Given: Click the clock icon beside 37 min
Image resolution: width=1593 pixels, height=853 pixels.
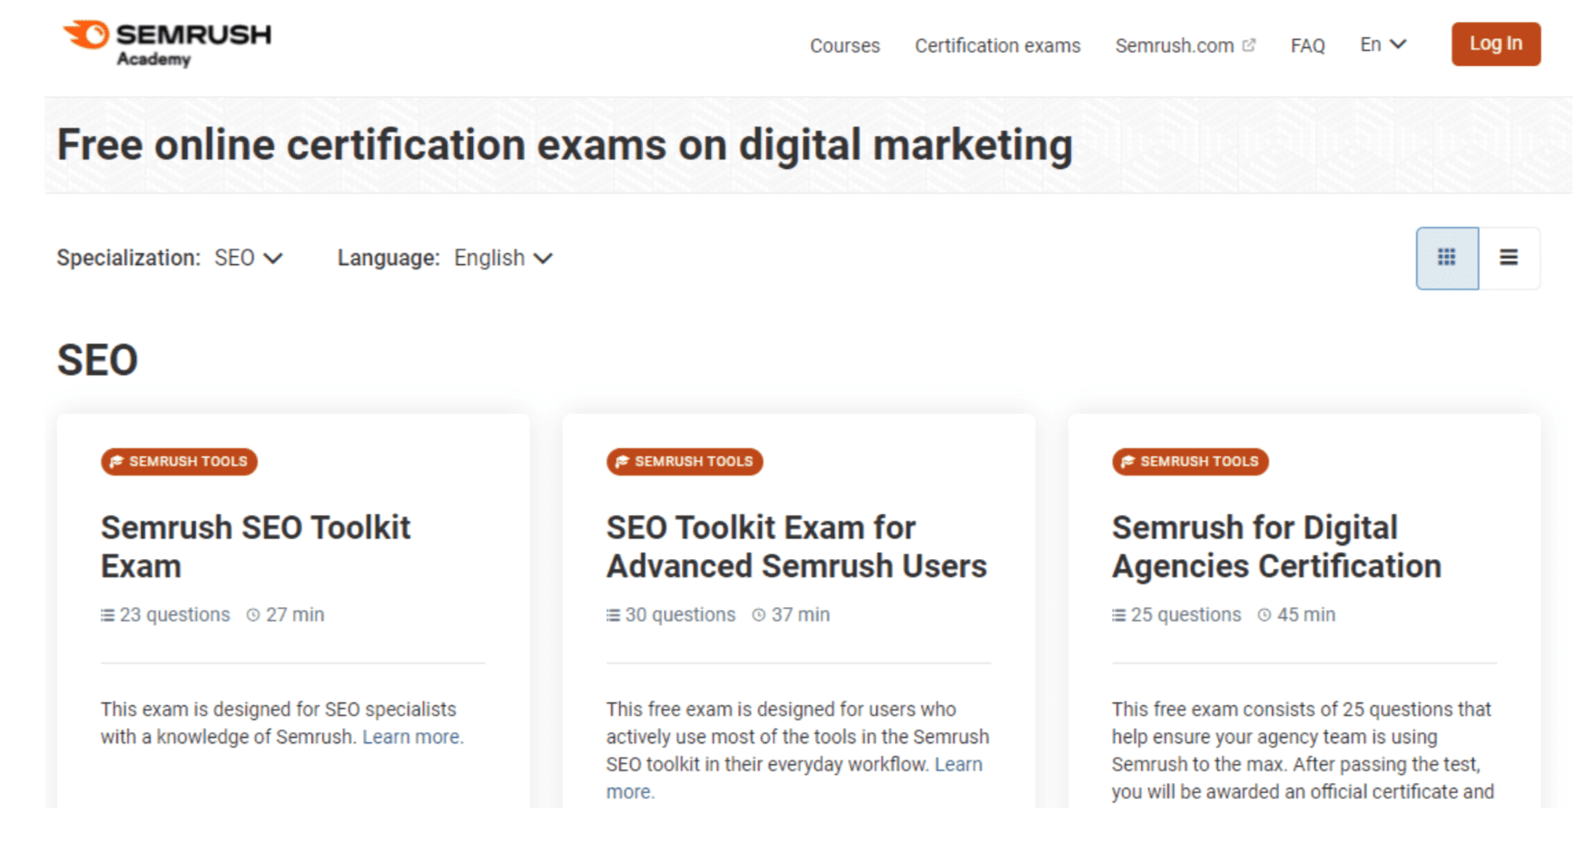Looking at the screenshot, I should pyautogui.click(x=759, y=615).
